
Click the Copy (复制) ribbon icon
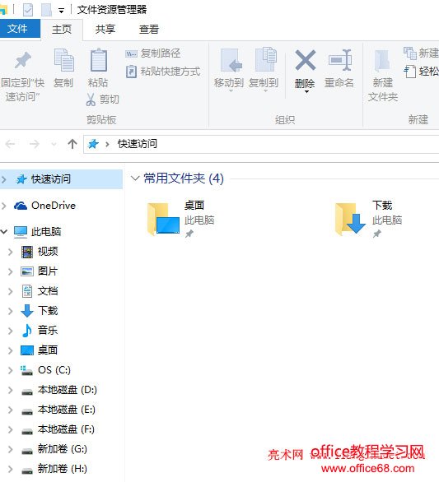pos(63,60)
